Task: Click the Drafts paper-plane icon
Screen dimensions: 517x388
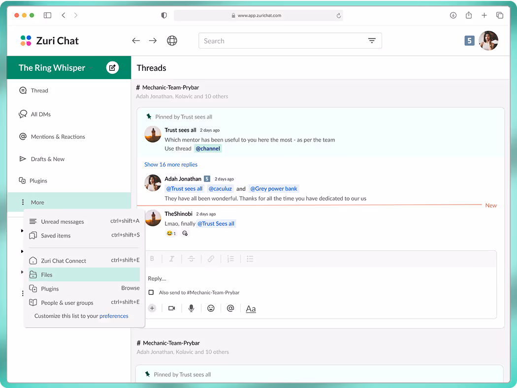Action: click(23, 159)
